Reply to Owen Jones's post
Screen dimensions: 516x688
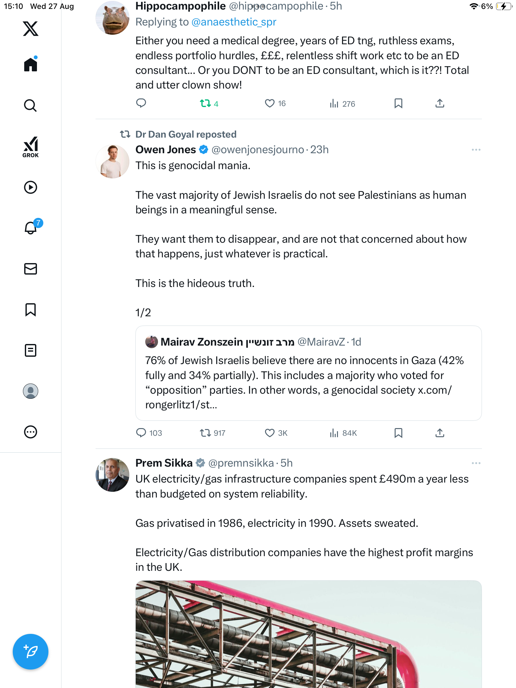tap(141, 433)
